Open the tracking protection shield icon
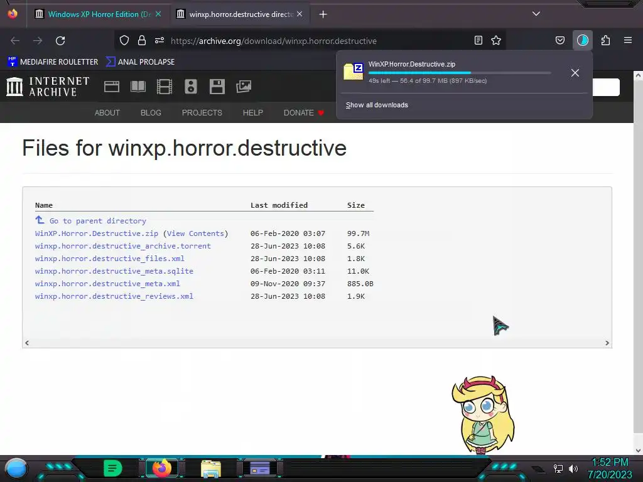Image resolution: width=643 pixels, height=482 pixels. pos(124,41)
